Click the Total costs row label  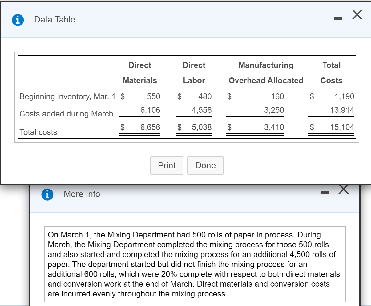pyautogui.click(x=38, y=132)
